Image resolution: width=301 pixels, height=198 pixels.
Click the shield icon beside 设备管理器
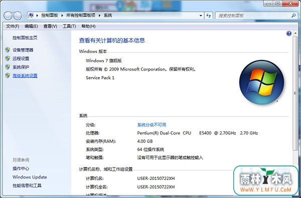click(x=8, y=50)
